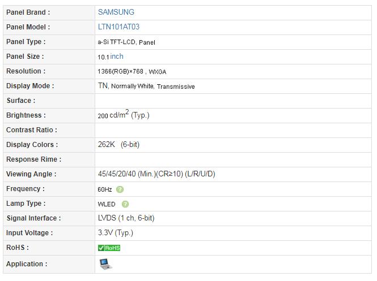Select the 45/45/20/40 viewing angle value
Screen dimensions: 377x281
(x=156, y=174)
